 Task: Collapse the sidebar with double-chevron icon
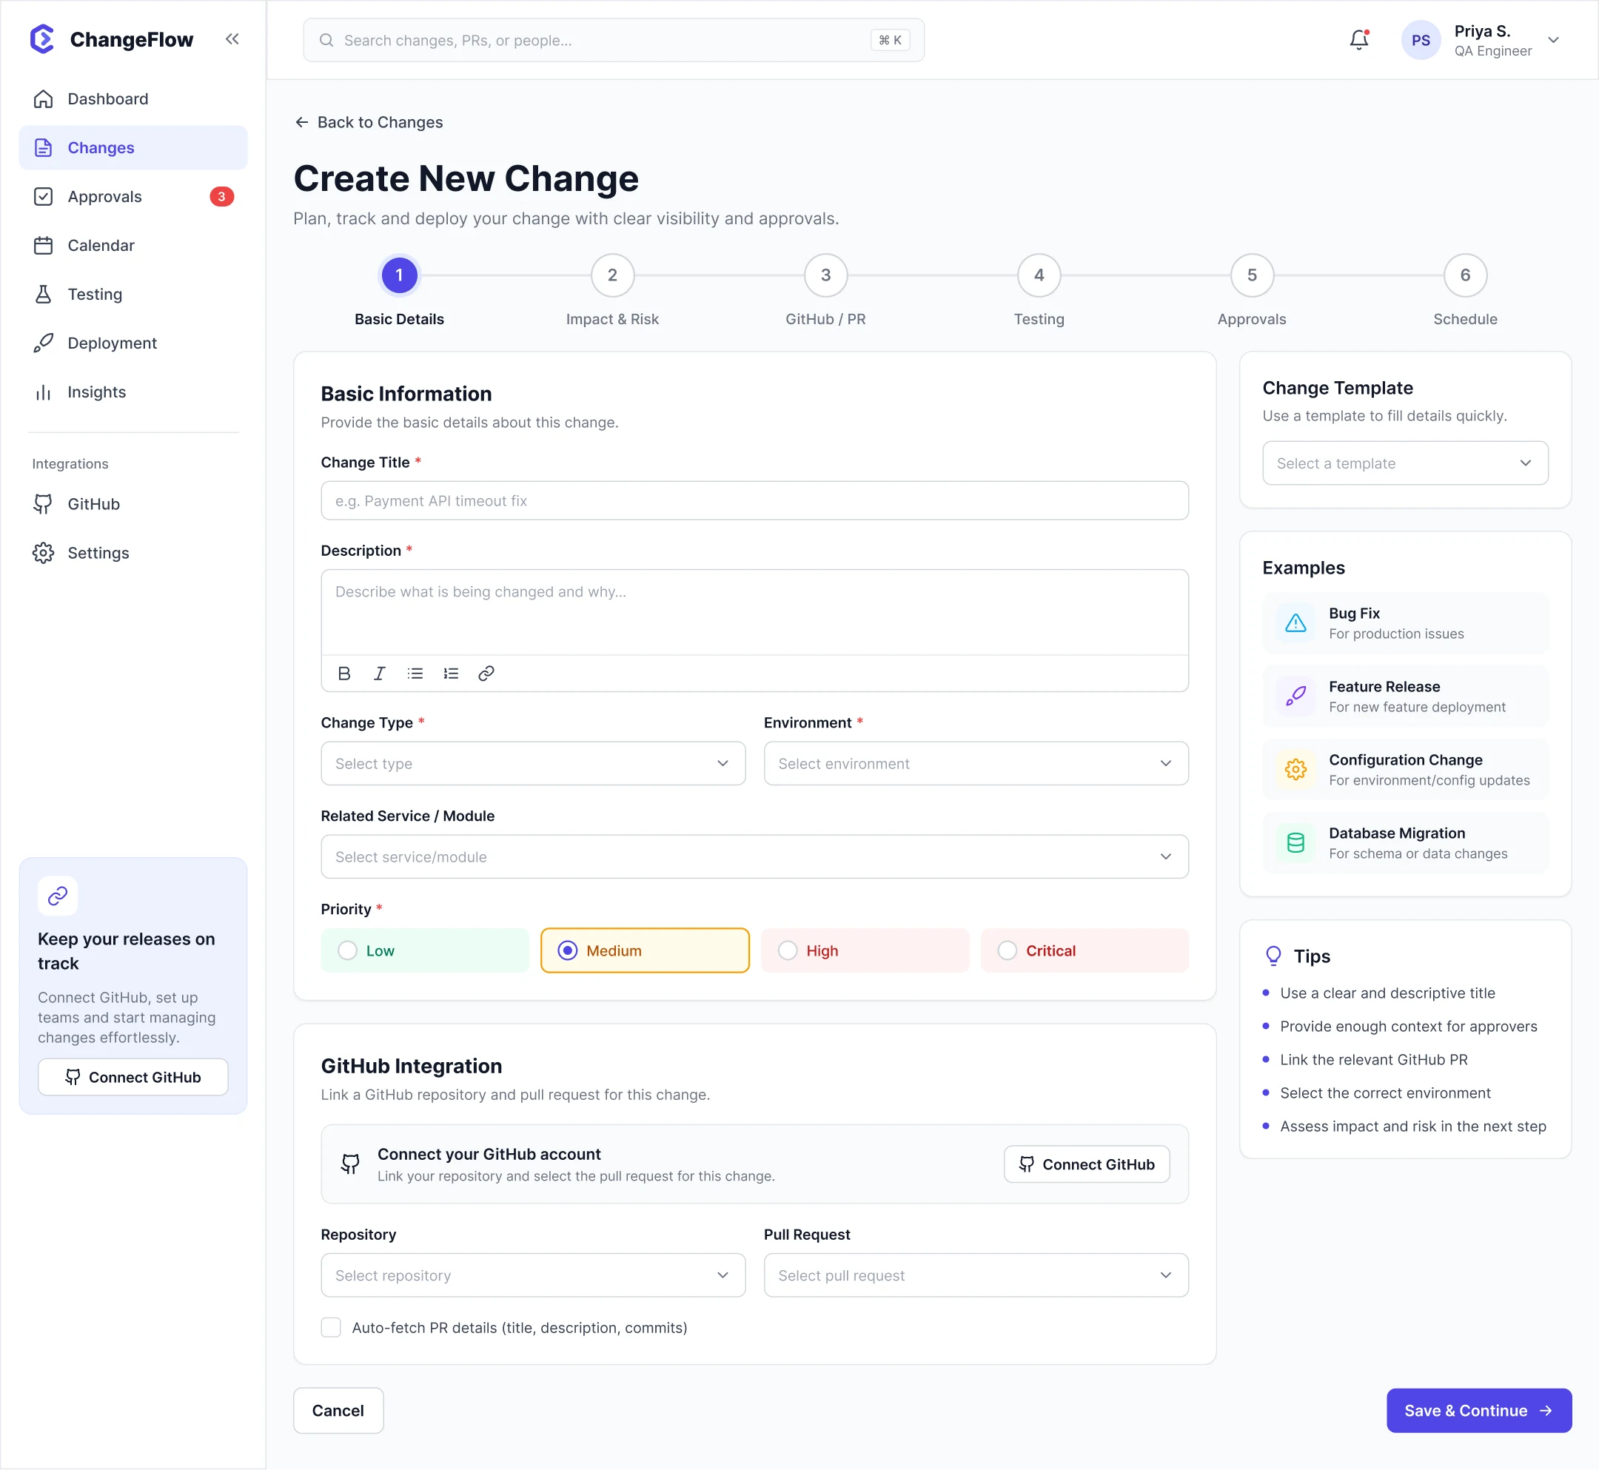click(232, 39)
